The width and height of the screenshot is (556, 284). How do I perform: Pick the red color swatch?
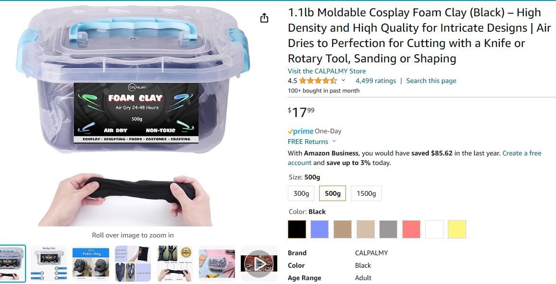411,229
